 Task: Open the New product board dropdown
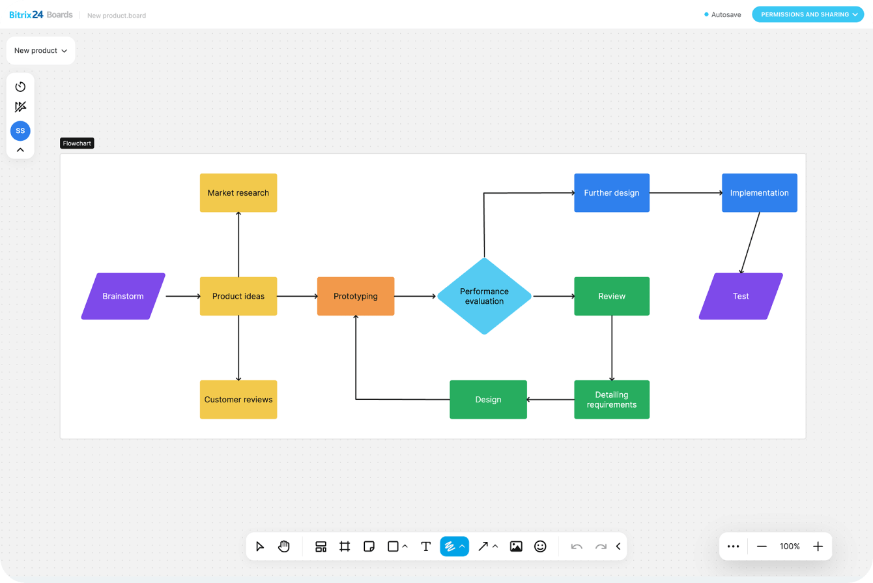pyautogui.click(x=40, y=50)
